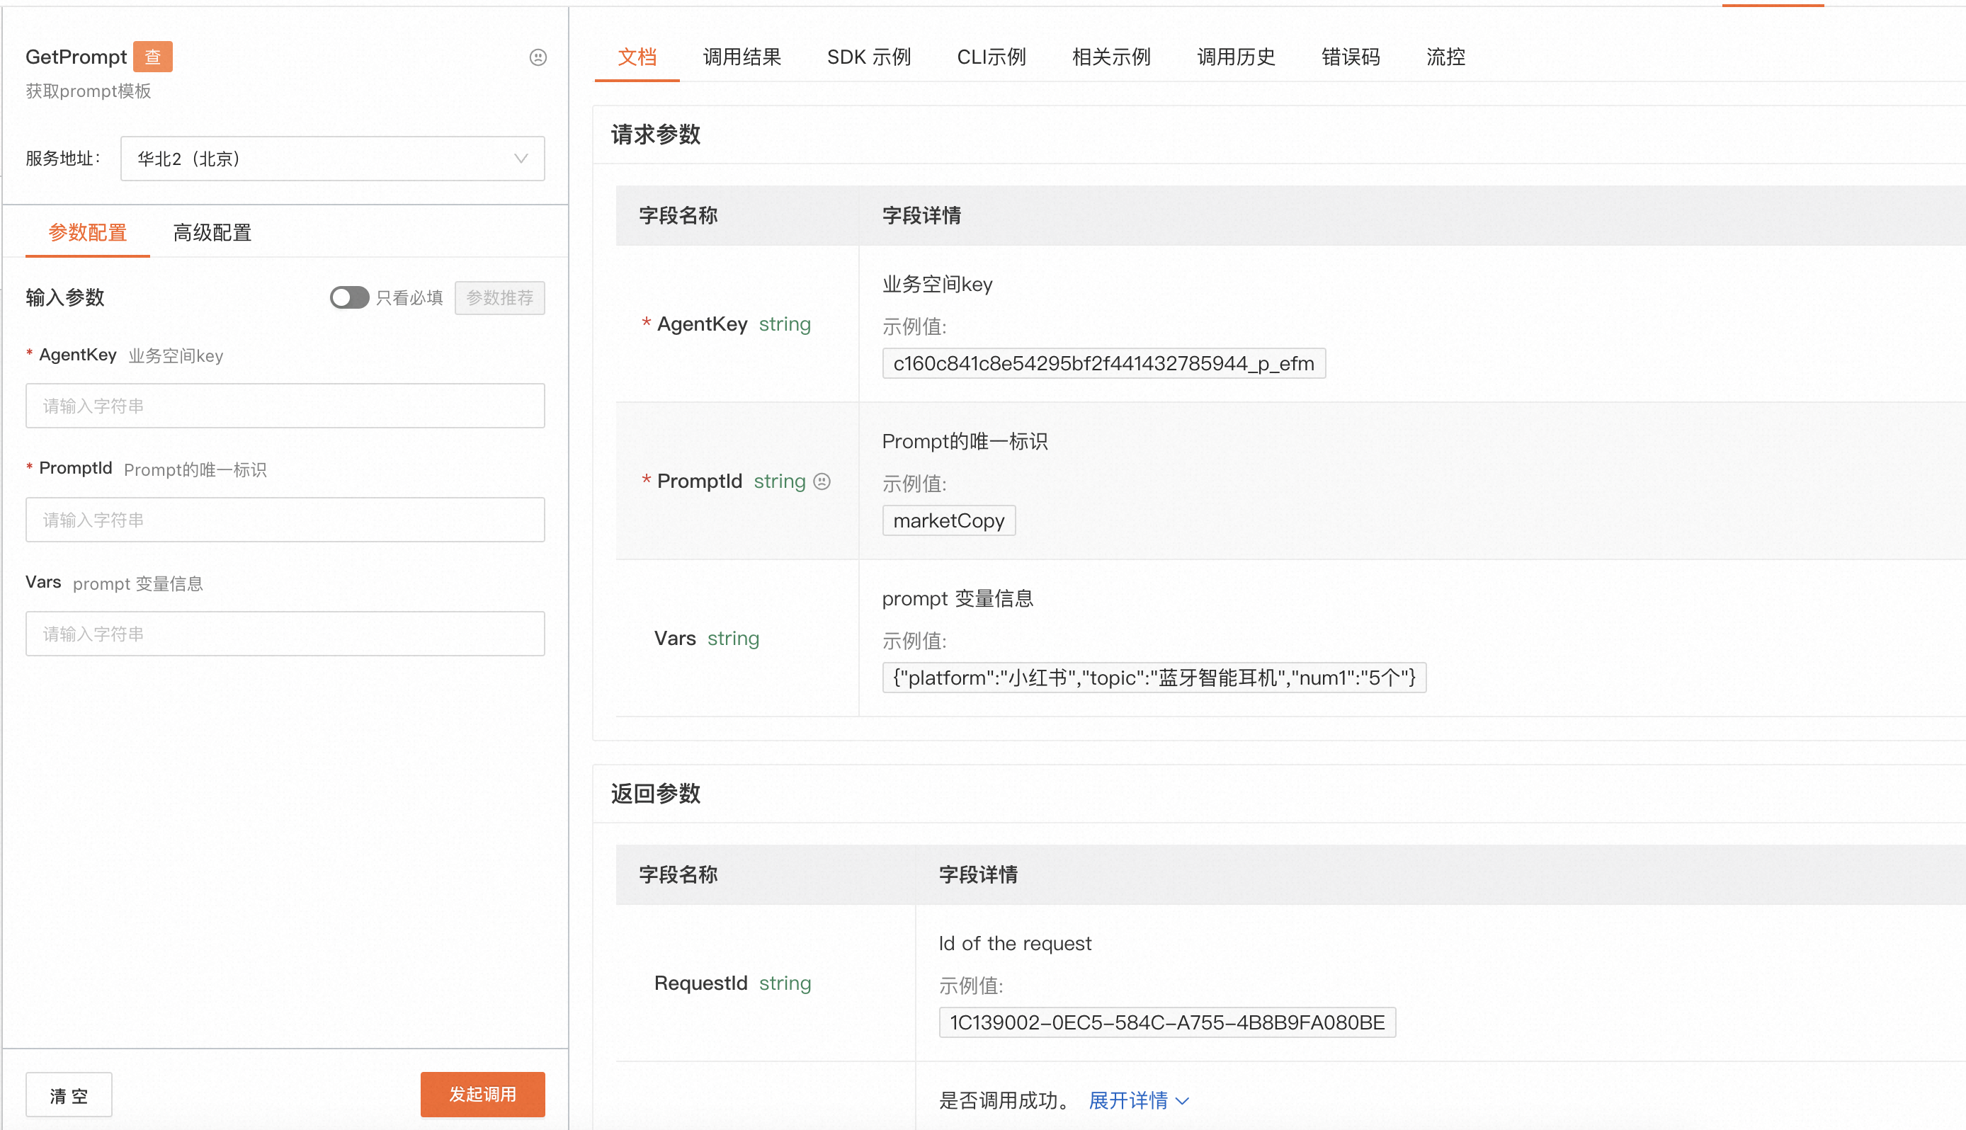Focus the AgentKey input field
This screenshot has width=1966, height=1130.
click(285, 406)
